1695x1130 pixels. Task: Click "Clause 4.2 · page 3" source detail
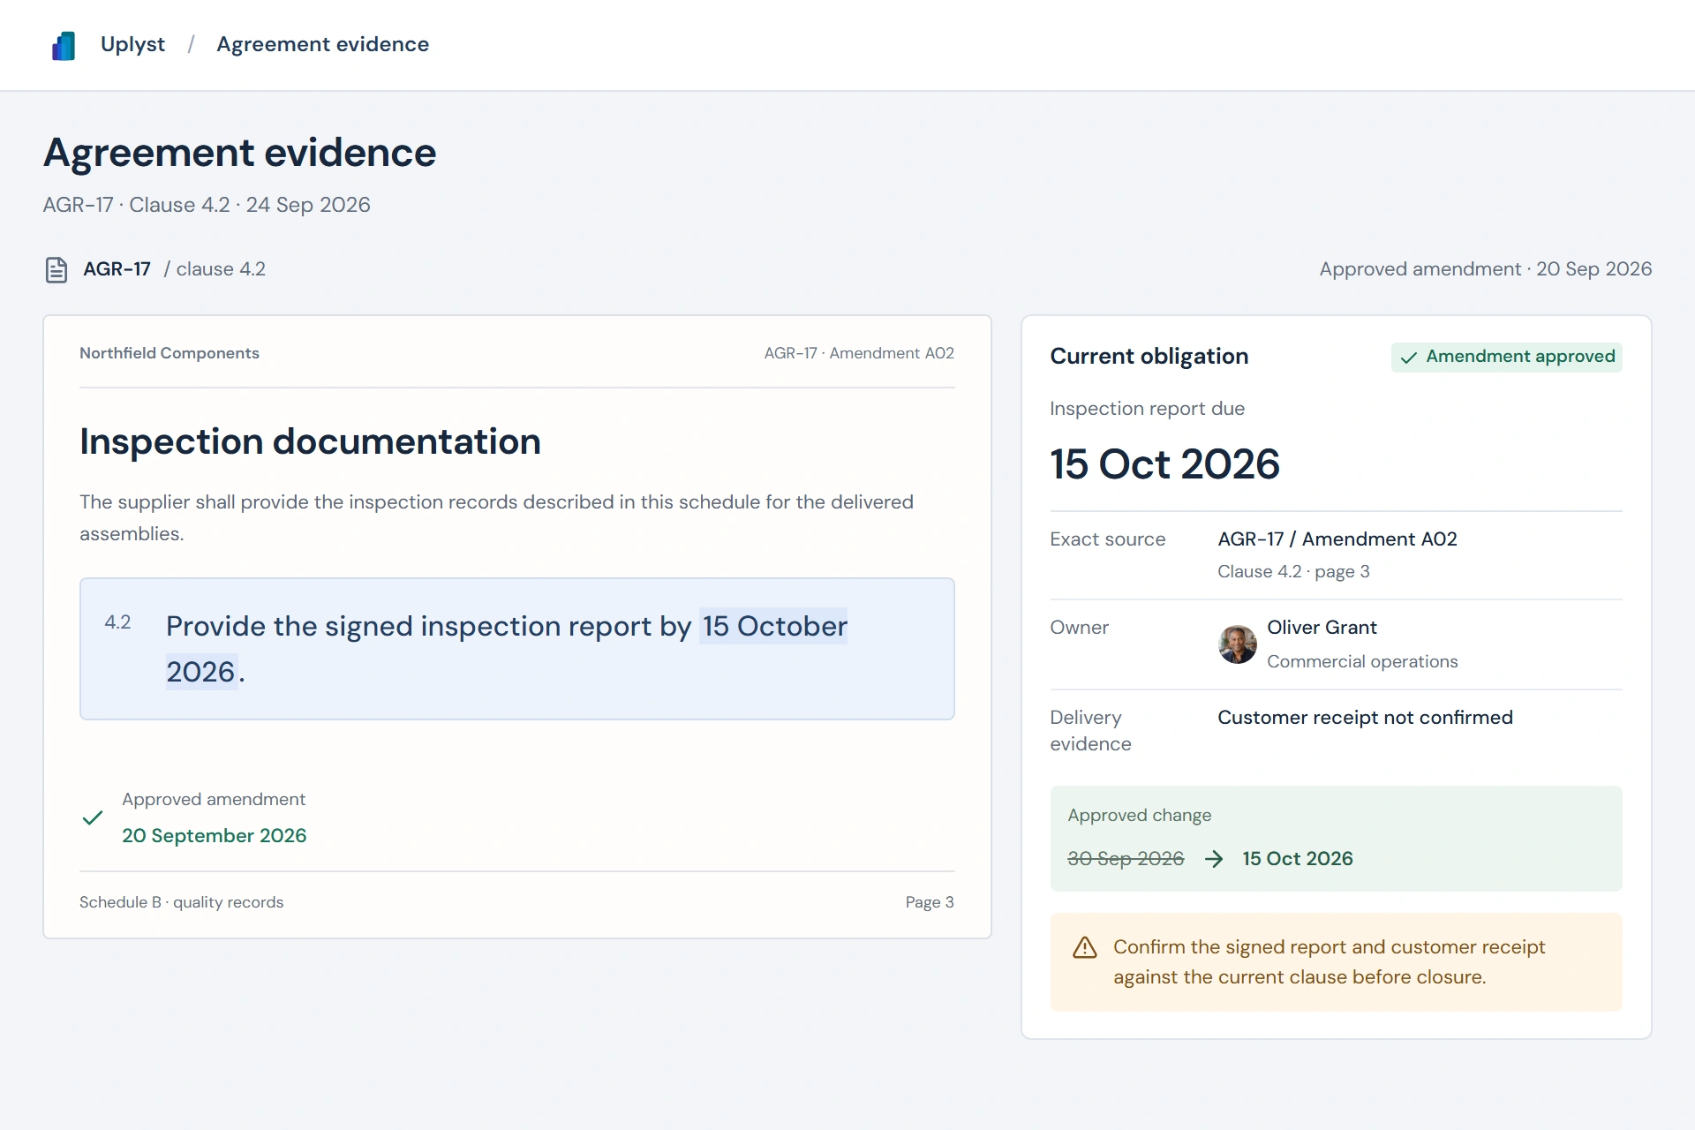click(1293, 571)
